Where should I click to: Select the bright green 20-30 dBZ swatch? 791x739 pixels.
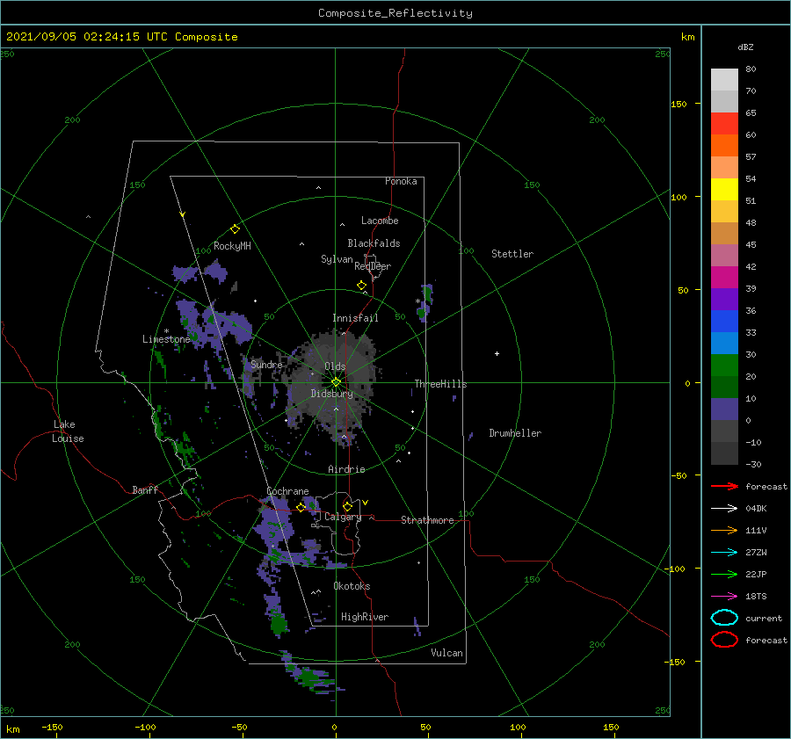click(x=724, y=366)
